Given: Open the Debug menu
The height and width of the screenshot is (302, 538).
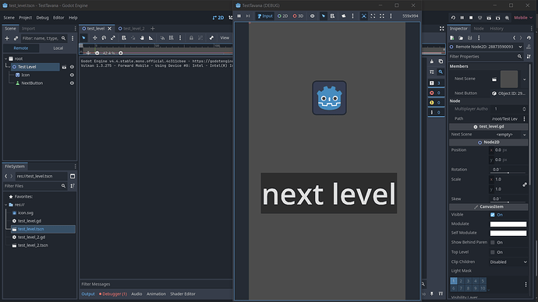Looking at the screenshot, I should click(x=43, y=17).
